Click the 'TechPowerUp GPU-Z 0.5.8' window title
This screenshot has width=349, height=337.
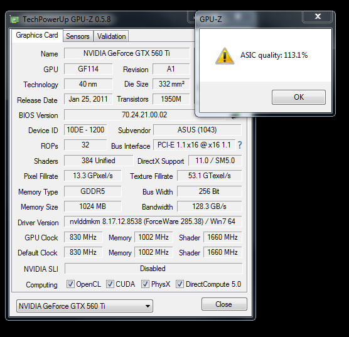(x=67, y=19)
